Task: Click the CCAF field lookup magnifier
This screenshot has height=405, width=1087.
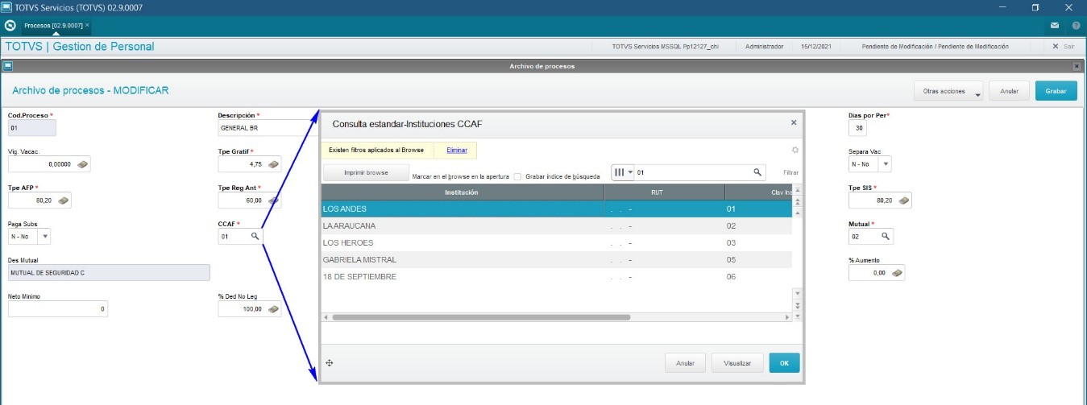Action: 255,237
